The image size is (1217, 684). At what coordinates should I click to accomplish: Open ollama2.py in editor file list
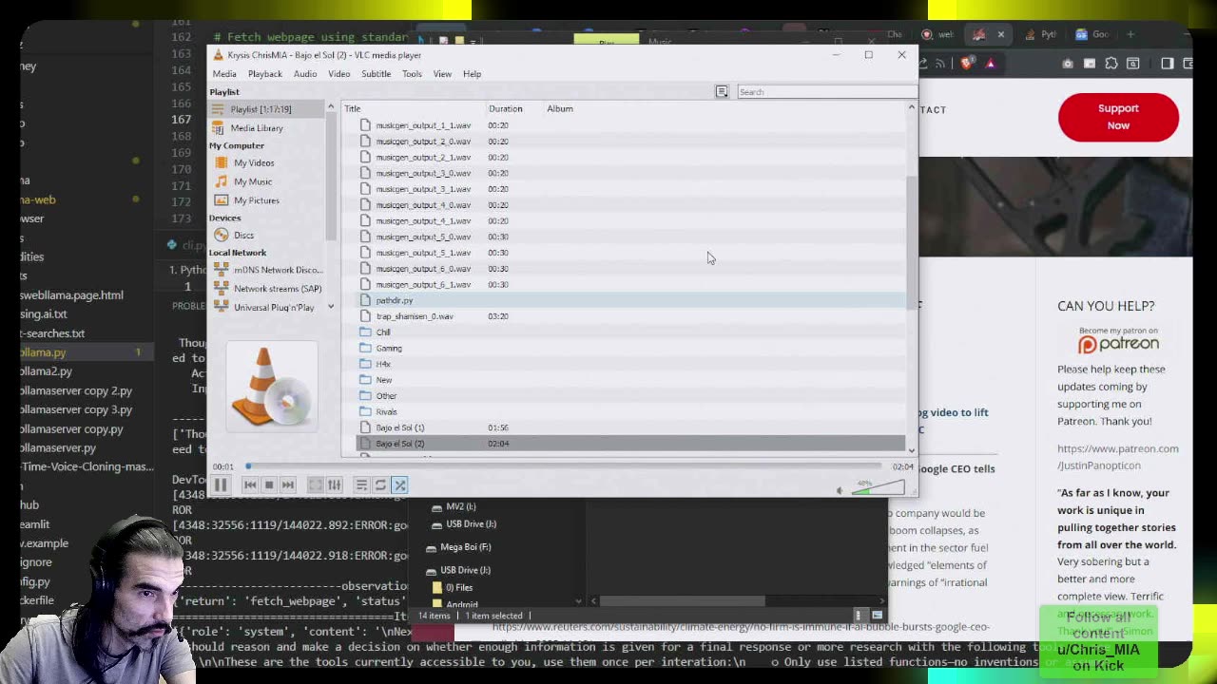[46, 371]
